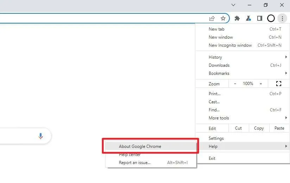Screen dimensions: 290x183
Task: Click Cut in the Edit row
Action: (x=238, y=128)
